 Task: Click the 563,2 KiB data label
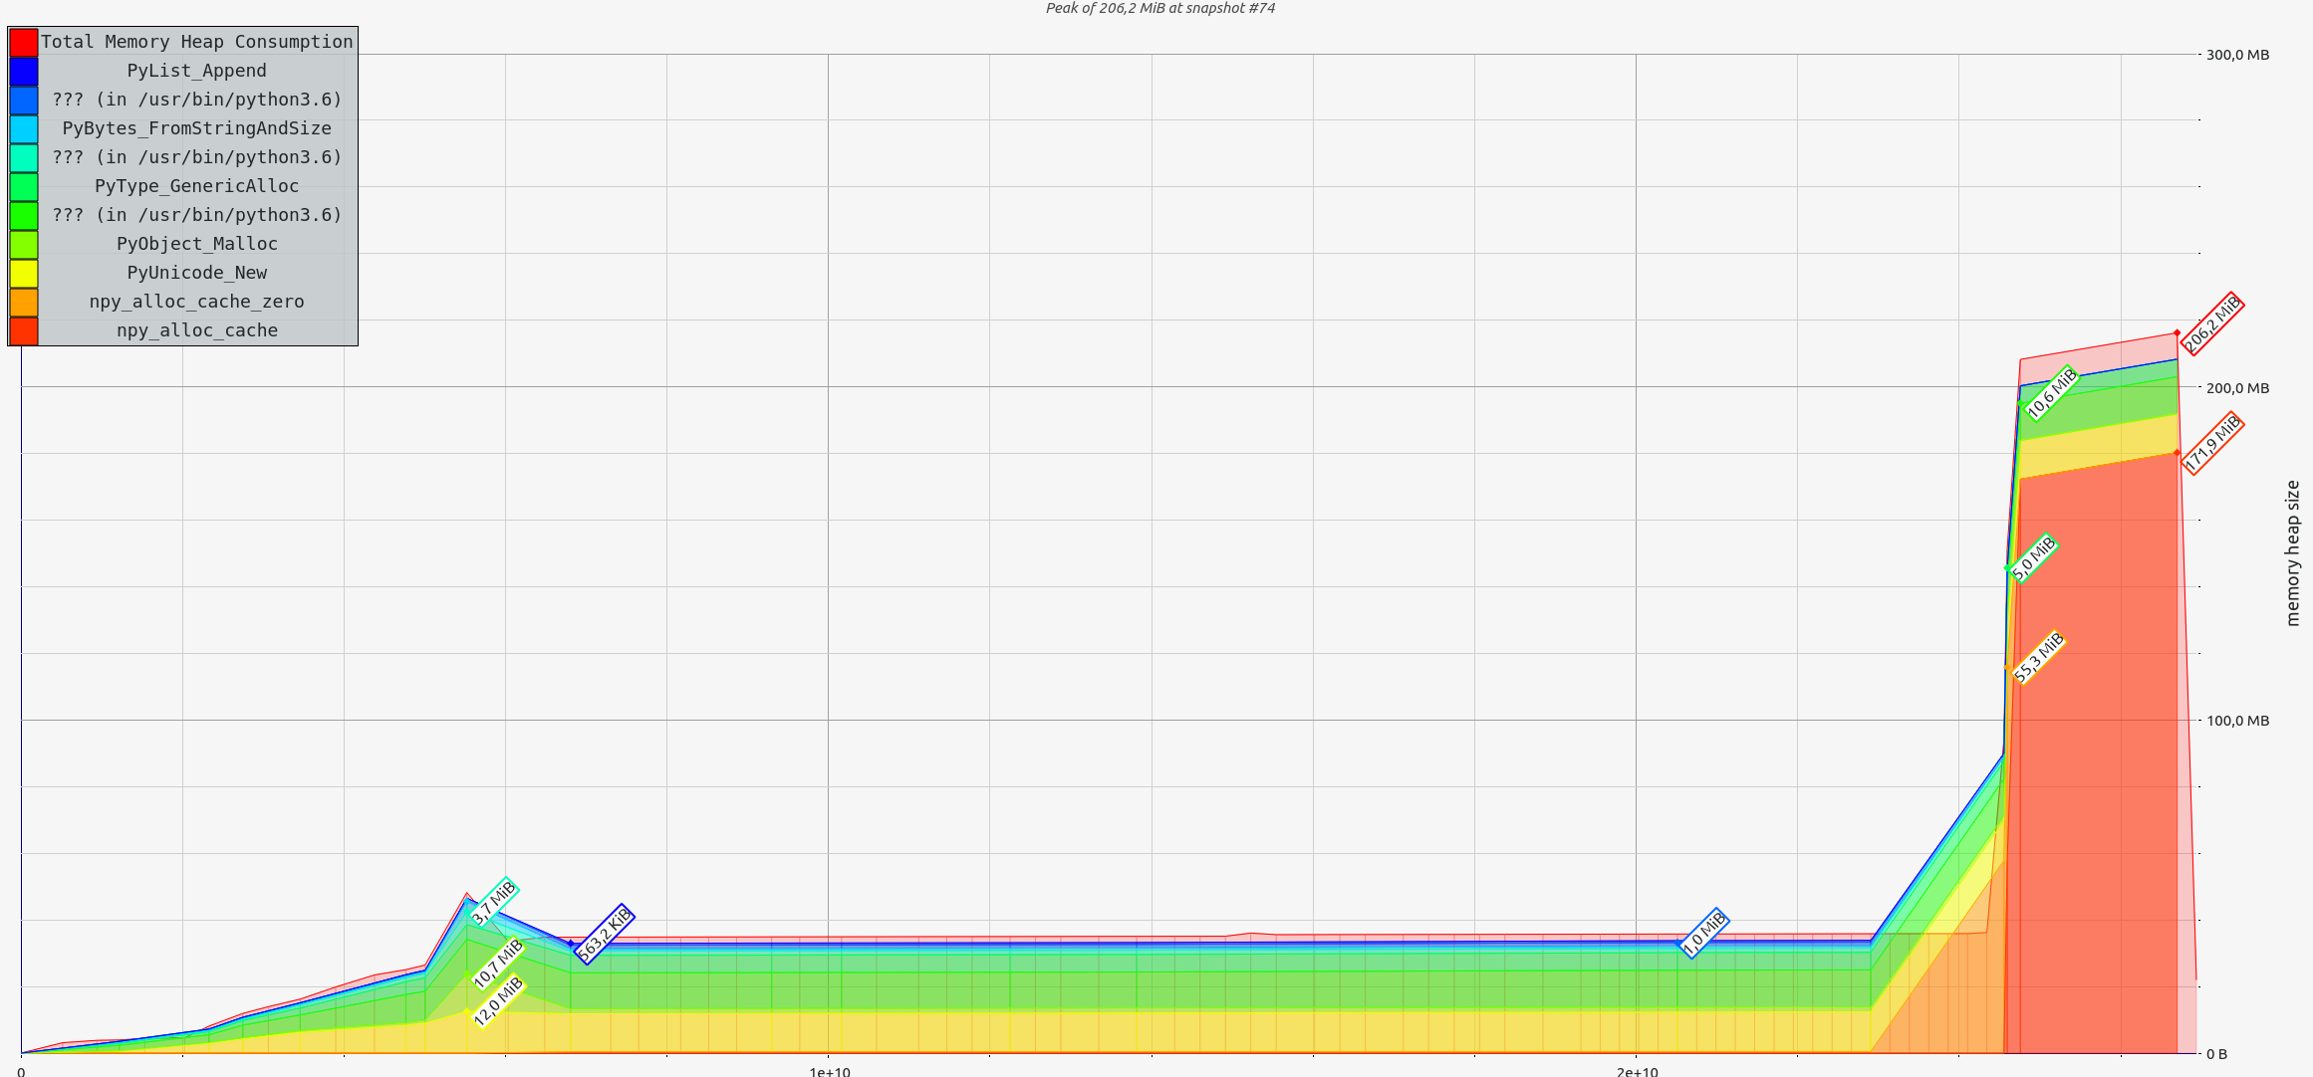coord(604,934)
